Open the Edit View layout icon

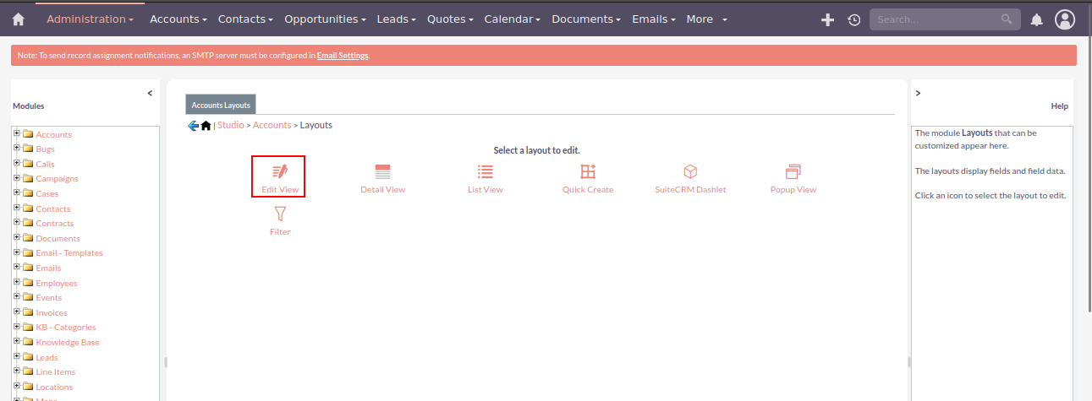point(280,171)
